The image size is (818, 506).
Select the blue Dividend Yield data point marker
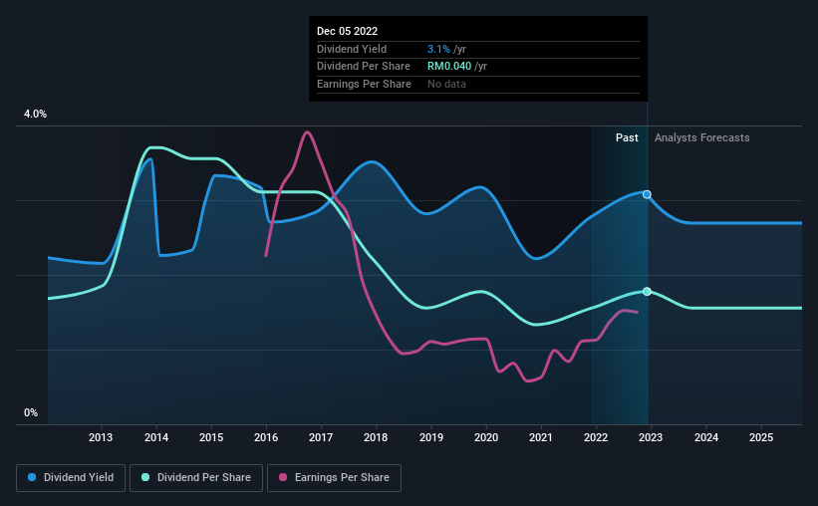pyautogui.click(x=647, y=194)
